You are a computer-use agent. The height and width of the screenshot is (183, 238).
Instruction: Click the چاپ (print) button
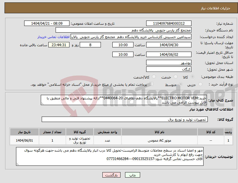point(132,175)
